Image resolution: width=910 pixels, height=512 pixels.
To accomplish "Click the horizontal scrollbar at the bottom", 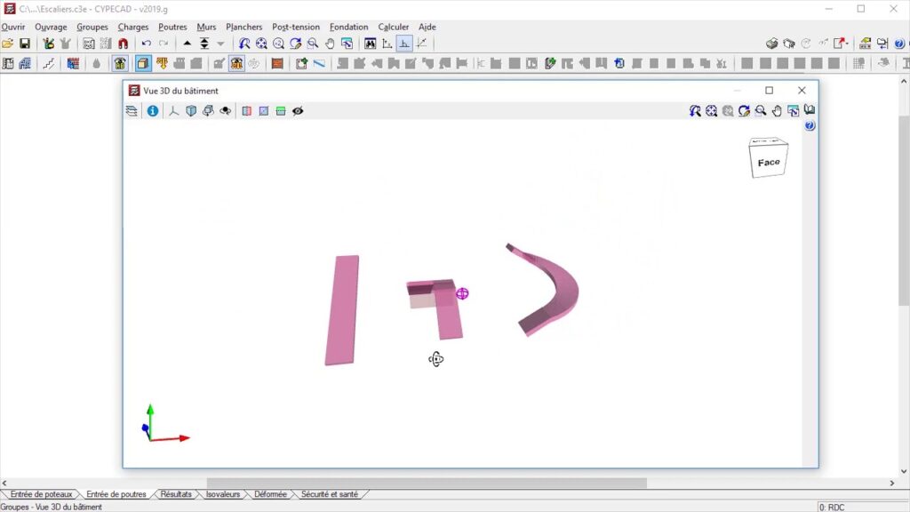I will click(x=427, y=483).
